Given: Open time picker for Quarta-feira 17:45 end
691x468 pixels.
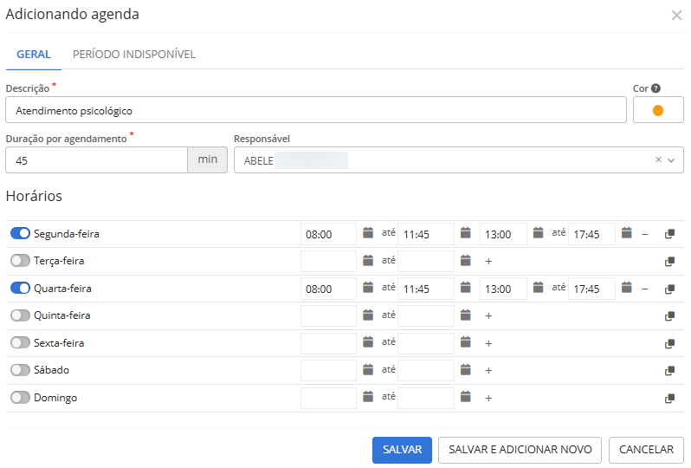Looking at the screenshot, I should click(x=627, y=288).
